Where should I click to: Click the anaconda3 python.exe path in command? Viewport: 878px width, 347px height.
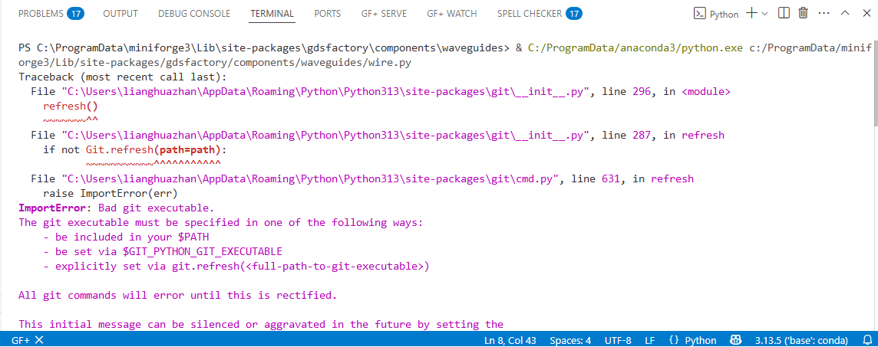point(635,48)
